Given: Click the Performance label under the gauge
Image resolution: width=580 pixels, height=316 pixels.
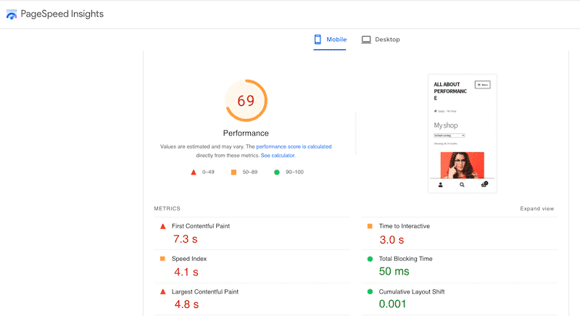Looking at the screenshot, I should 246,133.
